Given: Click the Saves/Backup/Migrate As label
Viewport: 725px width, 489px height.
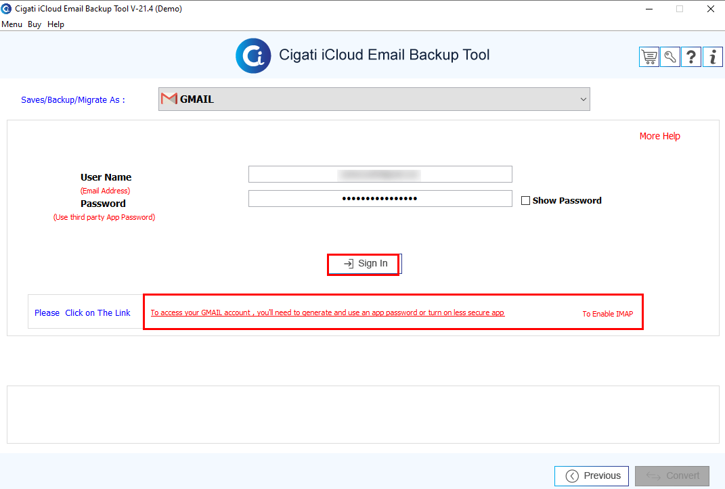Looking at the screenshot, I should click(73, 99).
